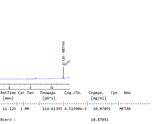The image size is (154, 124).
Task: Click the Тип column header
Action: (x=30, y=93)
